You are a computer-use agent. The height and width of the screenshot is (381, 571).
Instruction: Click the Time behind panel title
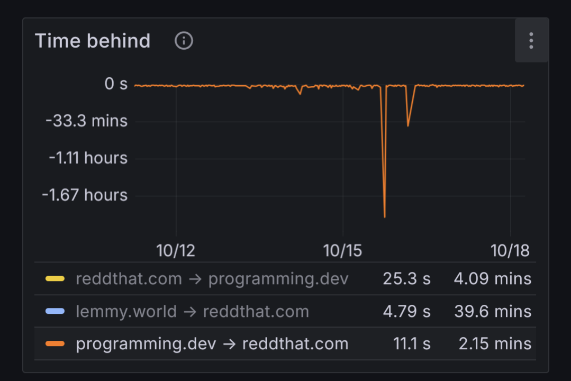93,41
